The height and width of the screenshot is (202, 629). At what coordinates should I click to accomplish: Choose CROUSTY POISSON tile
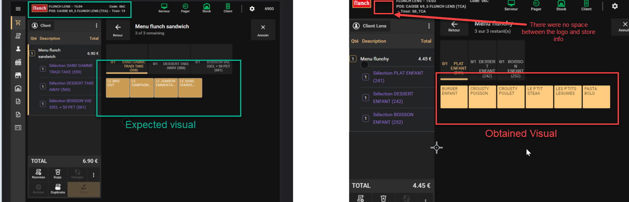[482, 97]
